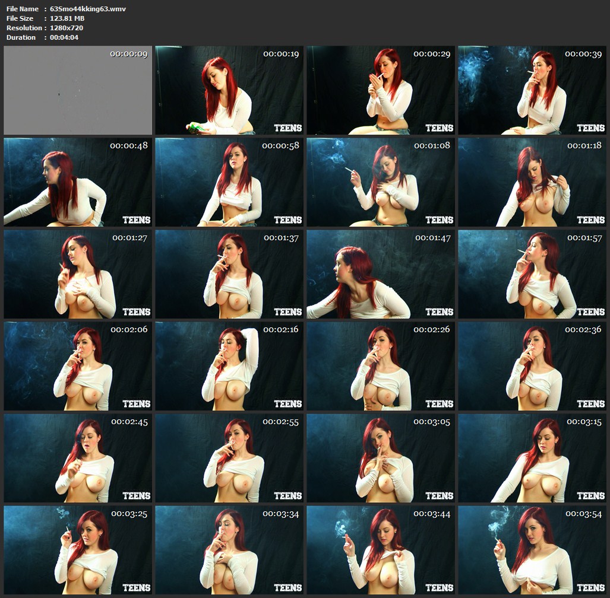Image resolution: width=610 pixels, height=598 pixels.
Task: Click the duration value 00:04:04
Action: coord(64,37)
